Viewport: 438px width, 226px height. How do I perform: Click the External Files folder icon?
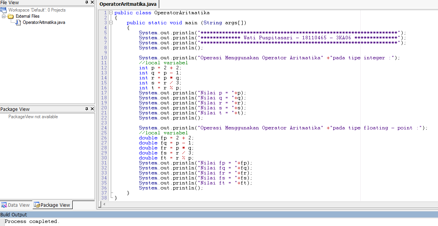click(x=11, y=16)
